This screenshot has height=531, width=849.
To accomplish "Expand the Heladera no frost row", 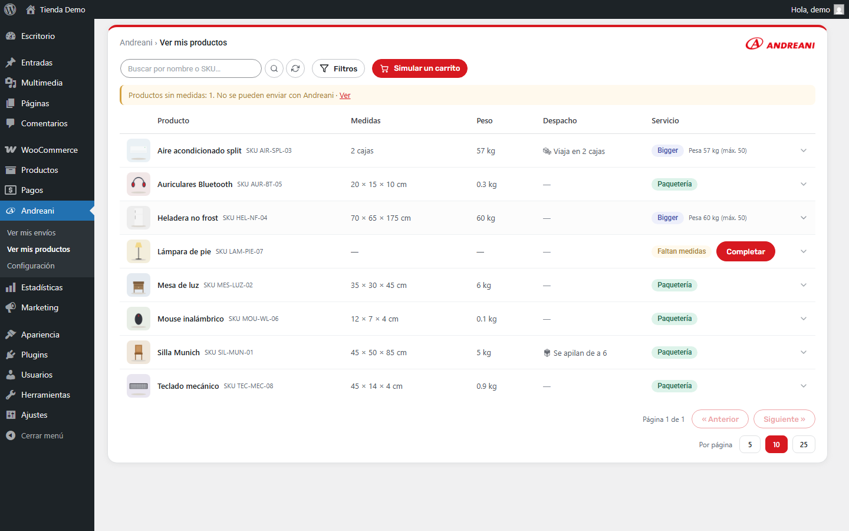I will [x=804, y=218].
